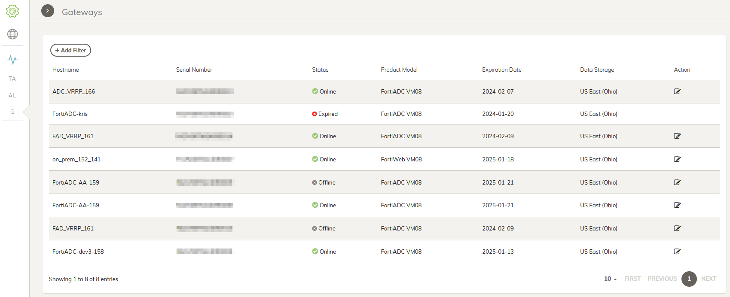The width and height of the screenshot is (730, 297).
Task: Sort by the Serial Number column header
Action: click(x=194, y=70)
